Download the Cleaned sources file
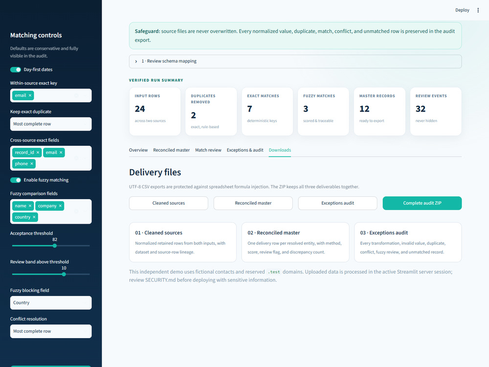 (168, 203)
